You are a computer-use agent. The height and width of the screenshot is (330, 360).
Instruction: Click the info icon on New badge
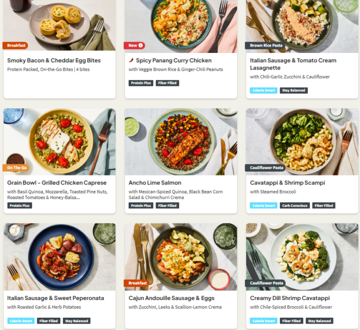[x=140, y=46]
